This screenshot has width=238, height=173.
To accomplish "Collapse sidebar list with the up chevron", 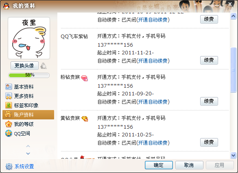I will [28, 146].
